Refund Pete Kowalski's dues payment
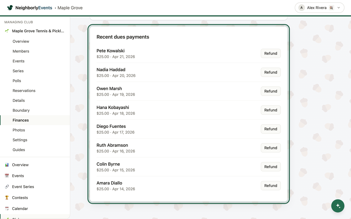Viewport: 351px width, 219px height. click(x=271, y=53)
